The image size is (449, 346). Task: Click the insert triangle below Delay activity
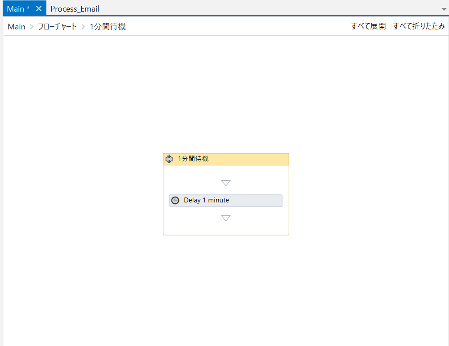point(226,218)
